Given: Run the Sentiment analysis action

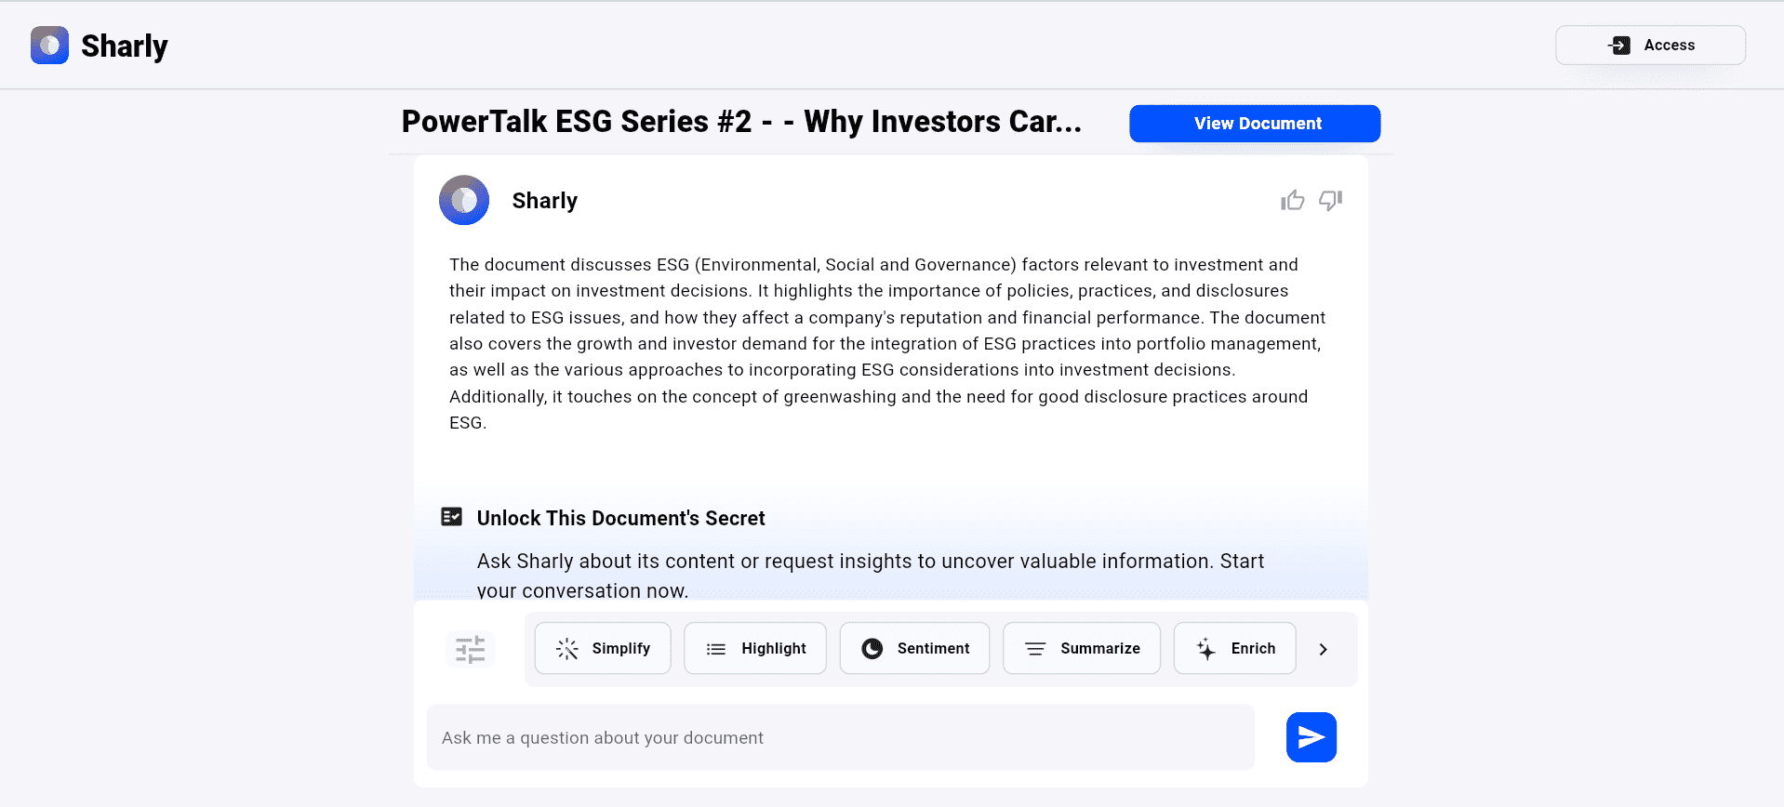Looking at the screenshot, I should click(914, 649).
